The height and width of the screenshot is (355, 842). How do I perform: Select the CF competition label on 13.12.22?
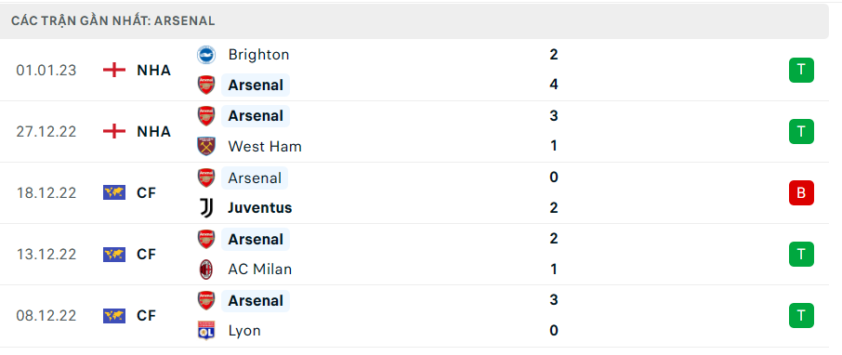[146, 254]
